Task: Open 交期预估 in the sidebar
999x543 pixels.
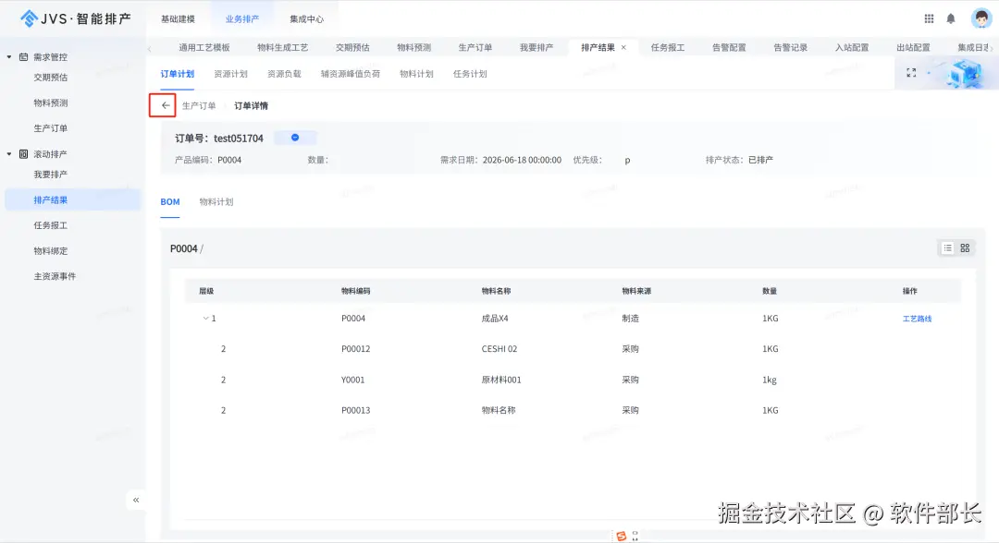Action: coord(50,77)
